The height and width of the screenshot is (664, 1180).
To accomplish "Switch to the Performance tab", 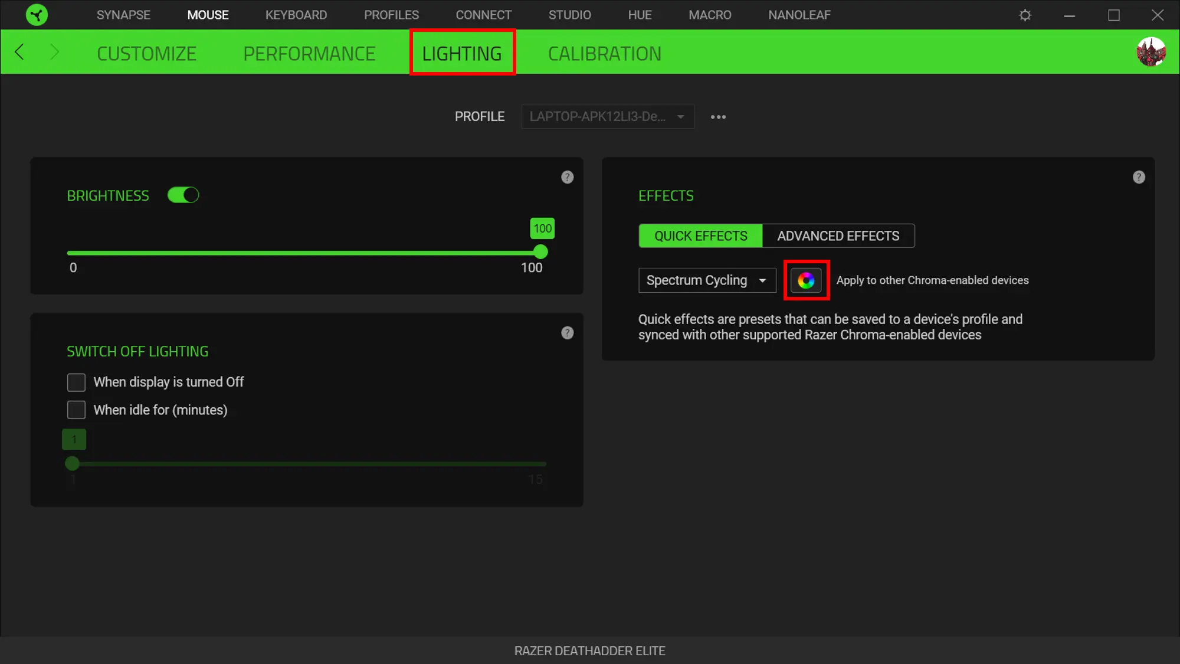I will (x=309, y=54).
